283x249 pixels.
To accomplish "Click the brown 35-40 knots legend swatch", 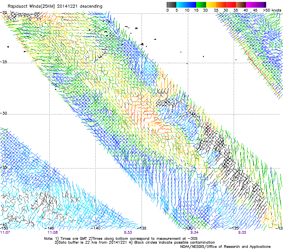I will pyautogui.click(x=241, y=5).
